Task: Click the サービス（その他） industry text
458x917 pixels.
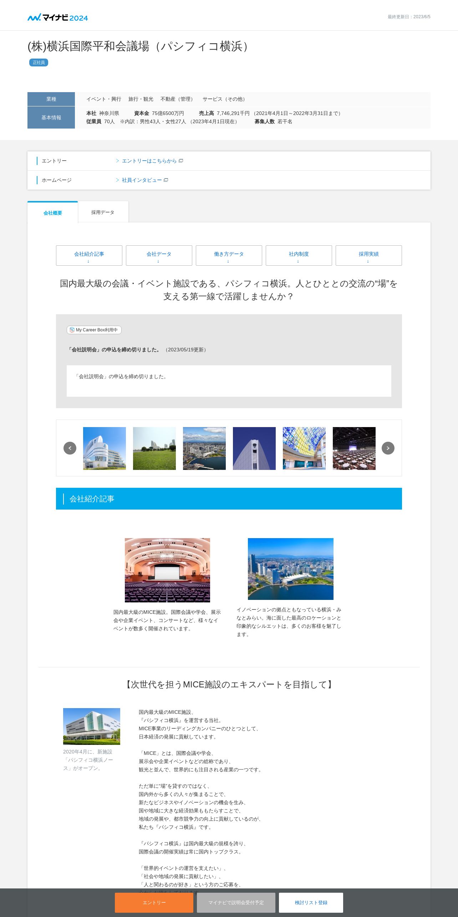Action: pyautogui.click(x=225, y=99)
